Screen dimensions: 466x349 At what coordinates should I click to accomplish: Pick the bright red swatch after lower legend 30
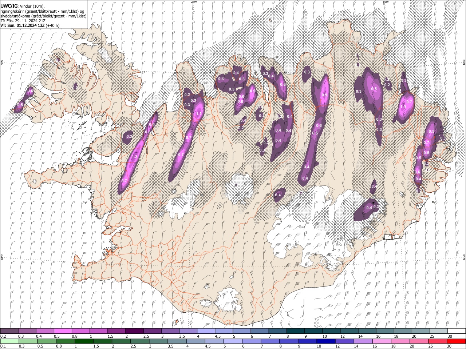click(456, 341)
